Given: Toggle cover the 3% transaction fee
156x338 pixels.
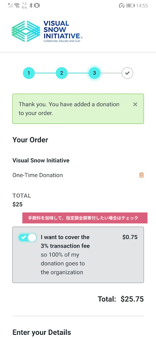Looking at the screenshot, I should tap(27, 237).
